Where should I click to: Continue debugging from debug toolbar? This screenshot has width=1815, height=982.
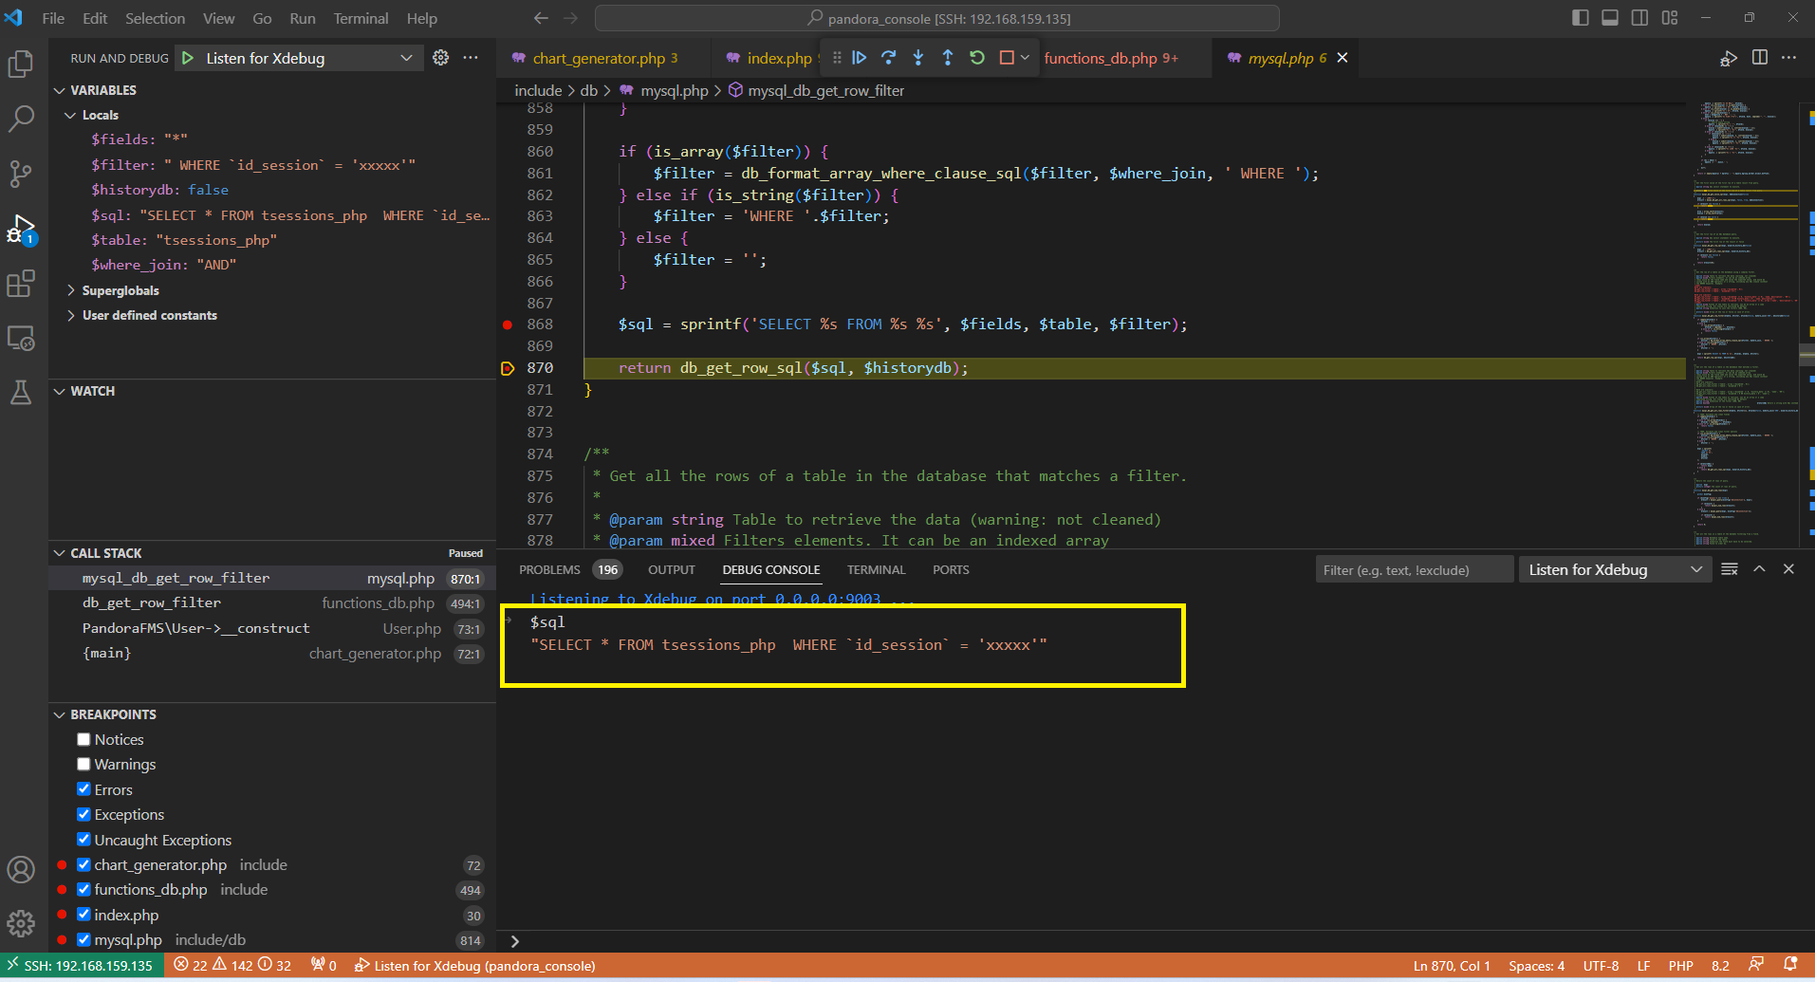859,58
